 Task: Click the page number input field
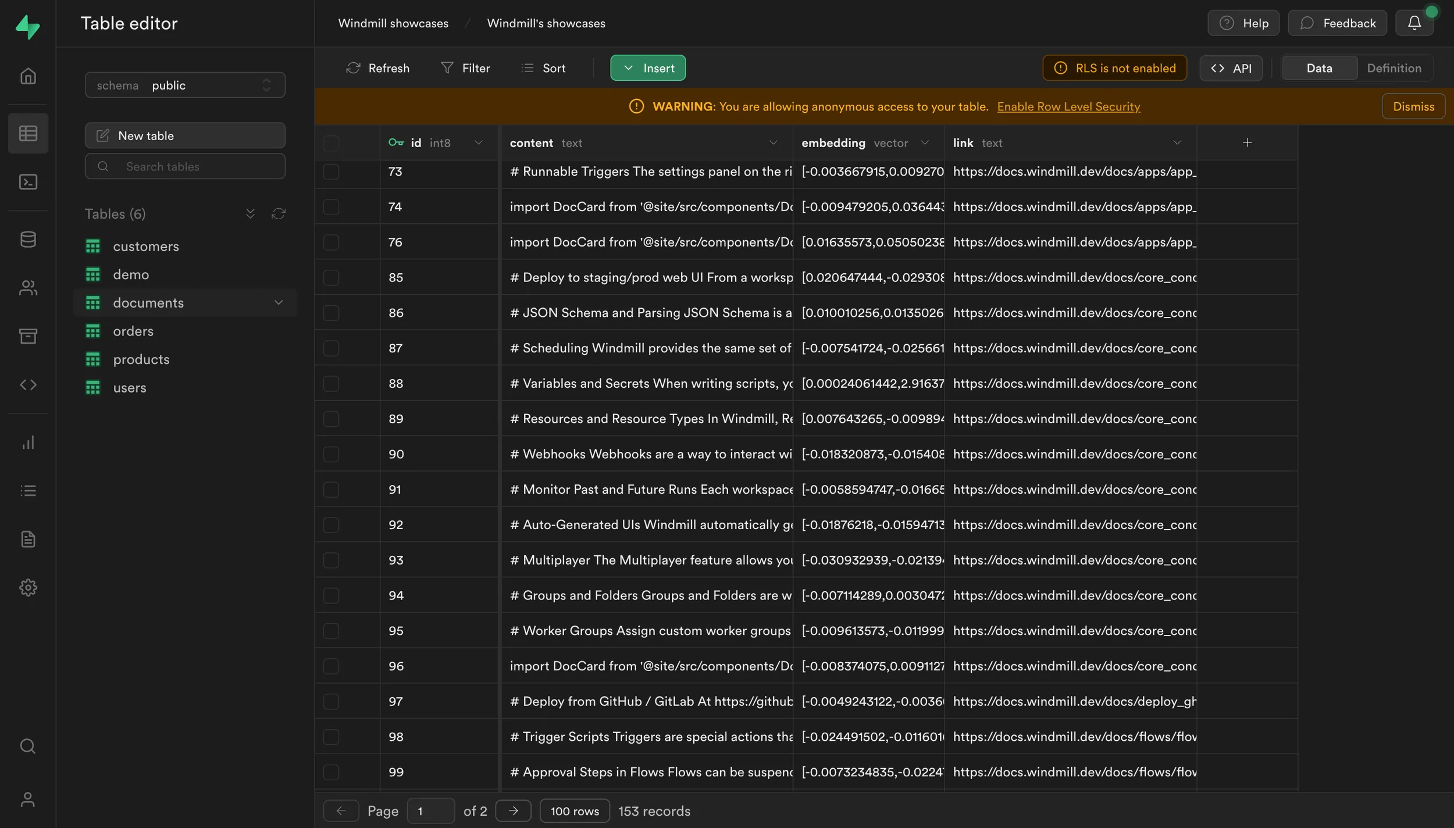(430, 811)
